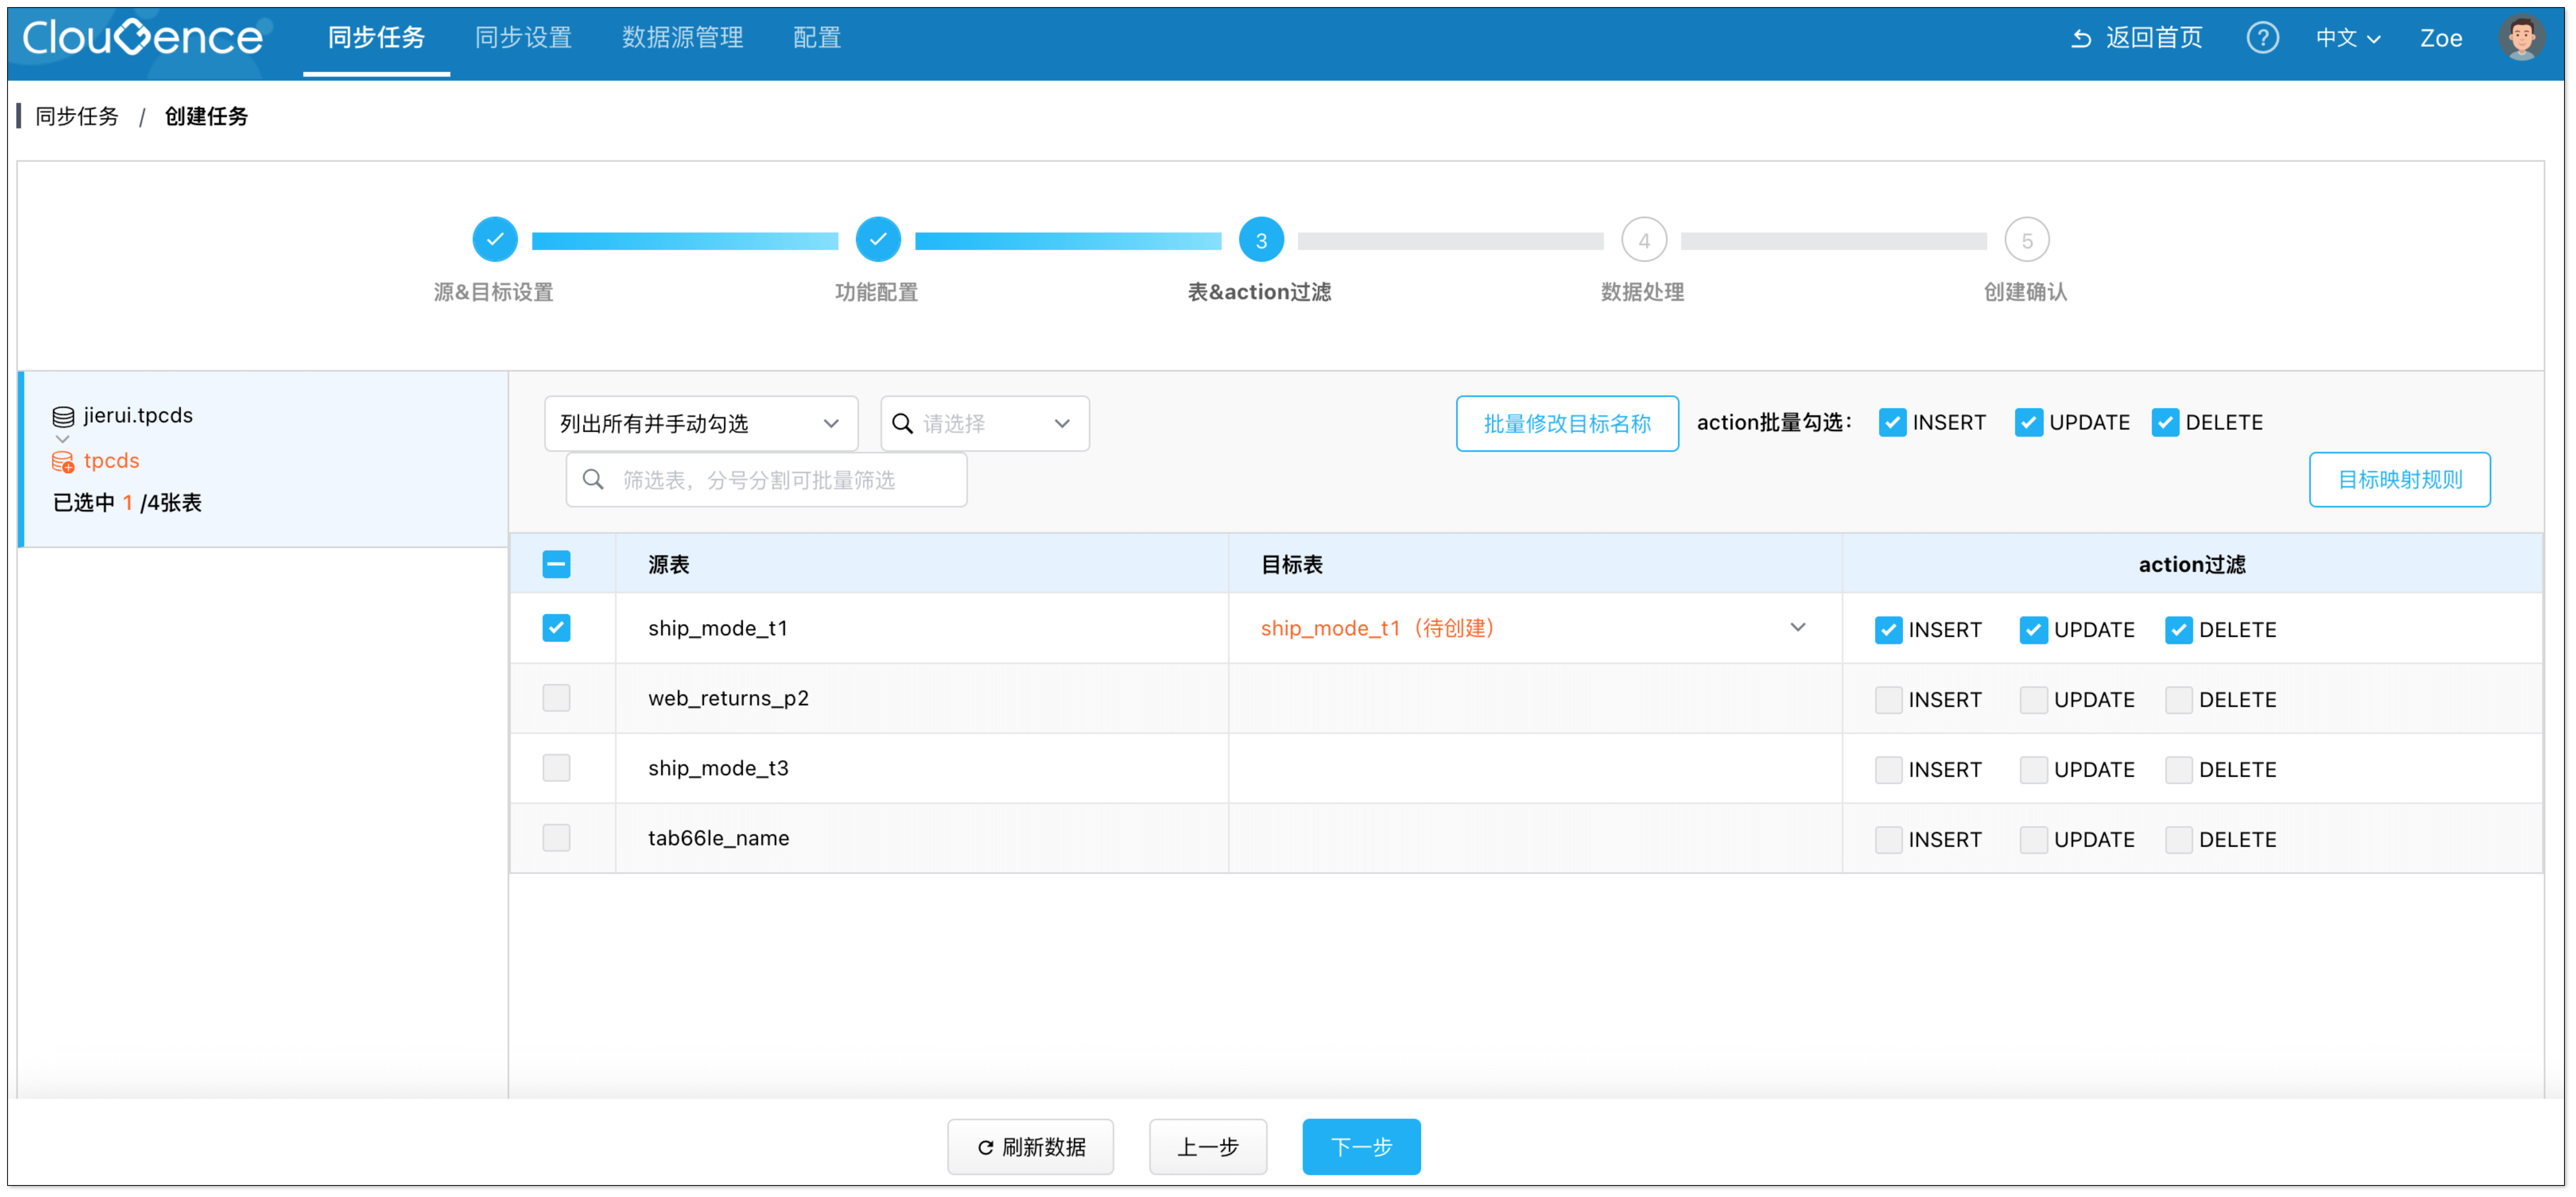Expand ship_mode_t1 target table dropdown
The image size is (2576, 1197).
tap(1797, 628)
